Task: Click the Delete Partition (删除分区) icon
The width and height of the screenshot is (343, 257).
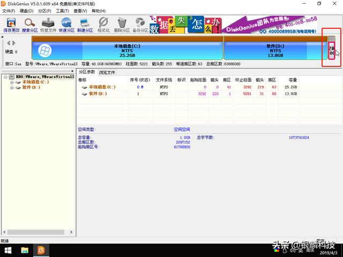Action: [122, 25]
